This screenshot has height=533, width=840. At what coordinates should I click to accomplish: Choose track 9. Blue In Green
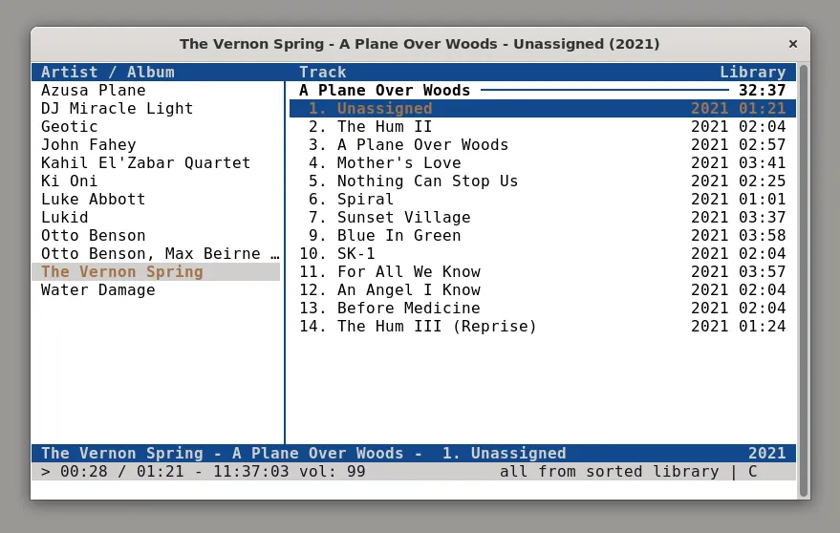click(398, 236)
